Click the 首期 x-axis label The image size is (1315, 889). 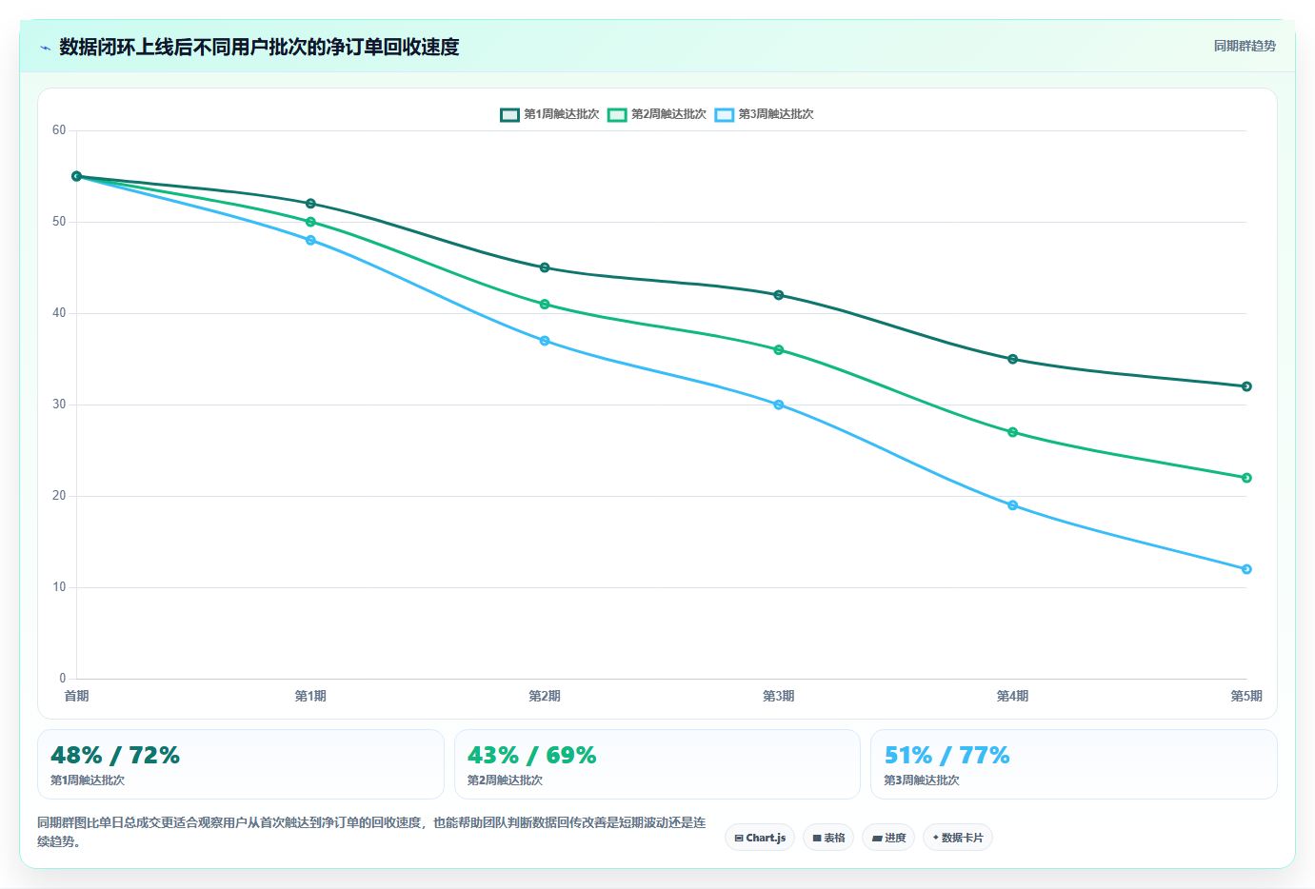(77, 697)
